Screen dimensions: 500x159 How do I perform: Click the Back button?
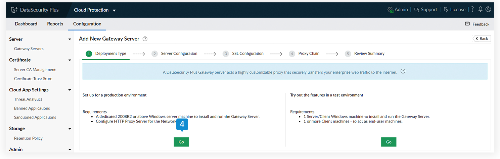pos(482,38)
